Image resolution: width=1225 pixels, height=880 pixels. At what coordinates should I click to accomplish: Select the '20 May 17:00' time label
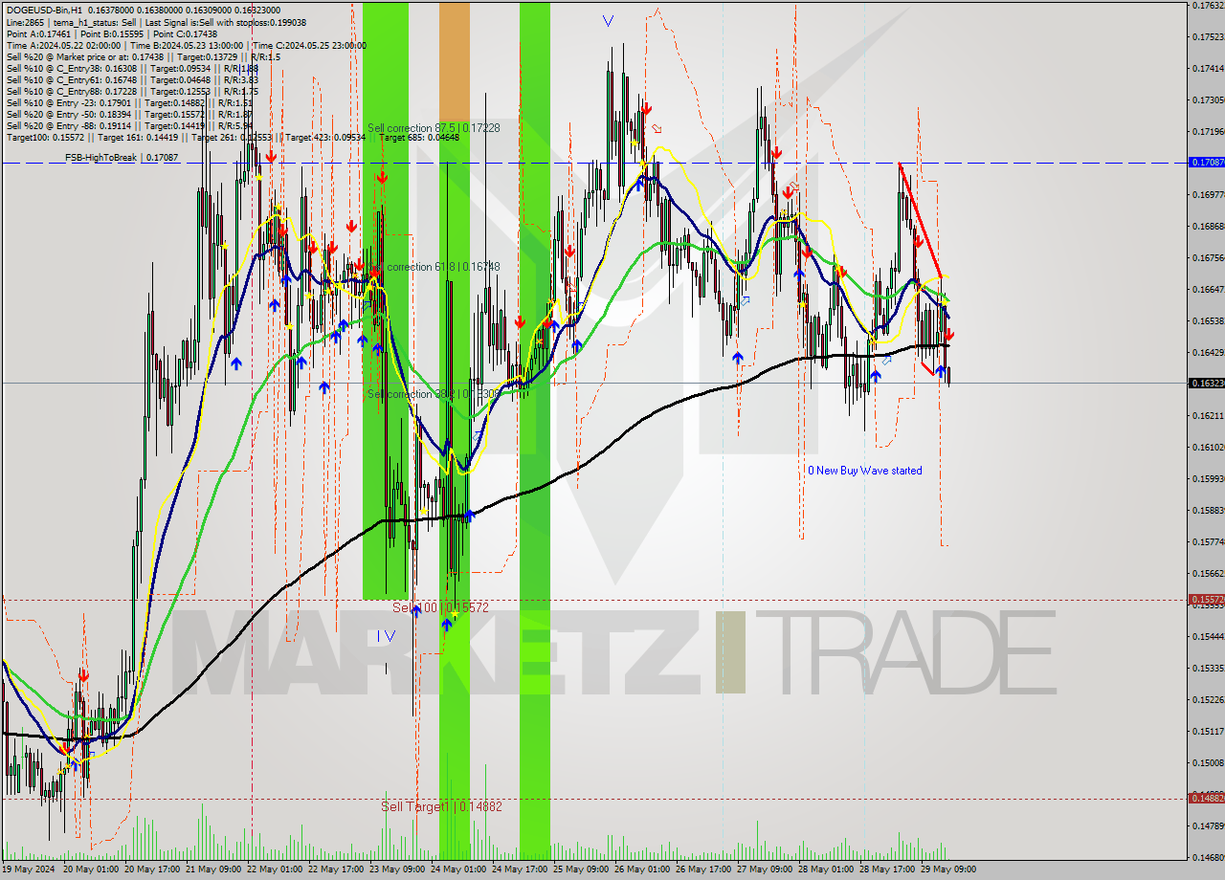pyautogui.click(x=152, y=869)
